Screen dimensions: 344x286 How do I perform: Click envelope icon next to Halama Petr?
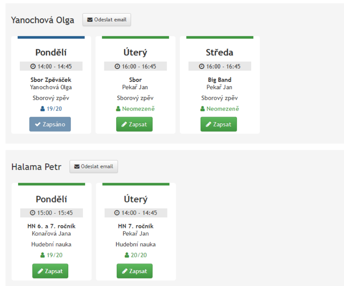point(77,166)
